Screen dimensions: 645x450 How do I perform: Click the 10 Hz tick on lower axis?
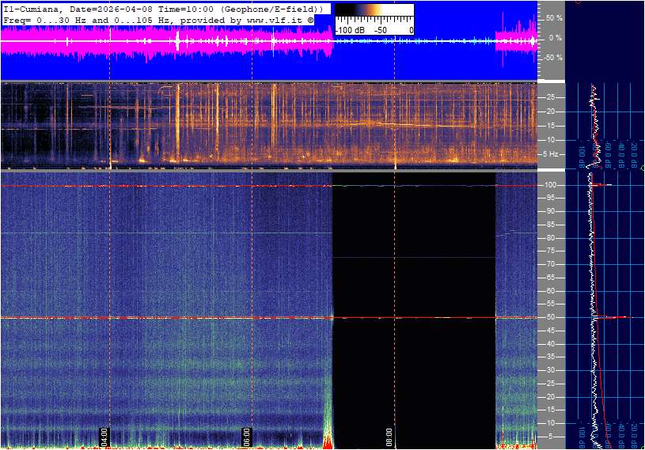tap(552, 423)
